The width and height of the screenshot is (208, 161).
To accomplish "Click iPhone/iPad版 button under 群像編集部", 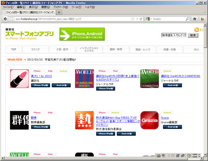I will click(40, 127).
